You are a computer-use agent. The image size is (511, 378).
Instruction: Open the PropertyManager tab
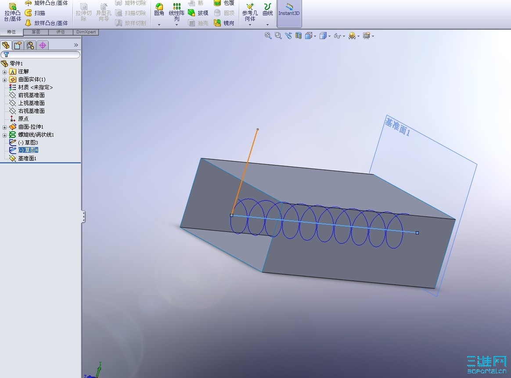click(x=18, y=45)
